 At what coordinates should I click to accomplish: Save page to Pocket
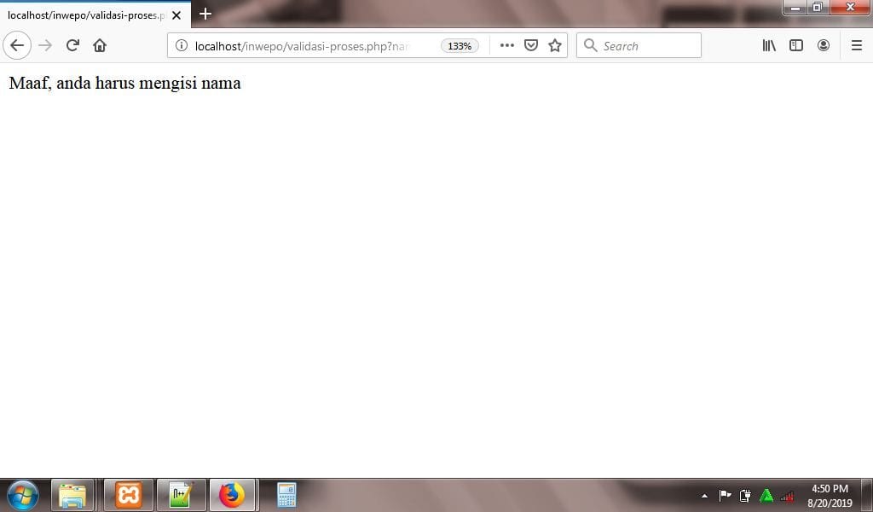tap(531, 46)
